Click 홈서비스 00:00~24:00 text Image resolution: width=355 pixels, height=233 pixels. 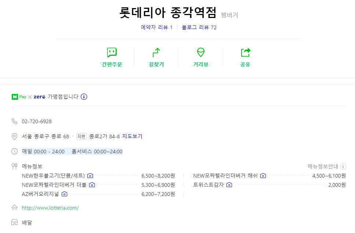click(x=97, y=152)
